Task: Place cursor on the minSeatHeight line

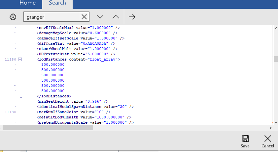Action: [72, 101]
